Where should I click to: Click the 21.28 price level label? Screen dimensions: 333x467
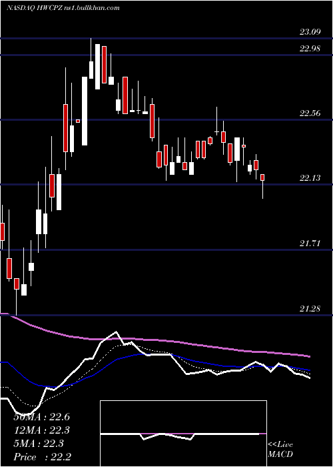click(x=310, y=308)
